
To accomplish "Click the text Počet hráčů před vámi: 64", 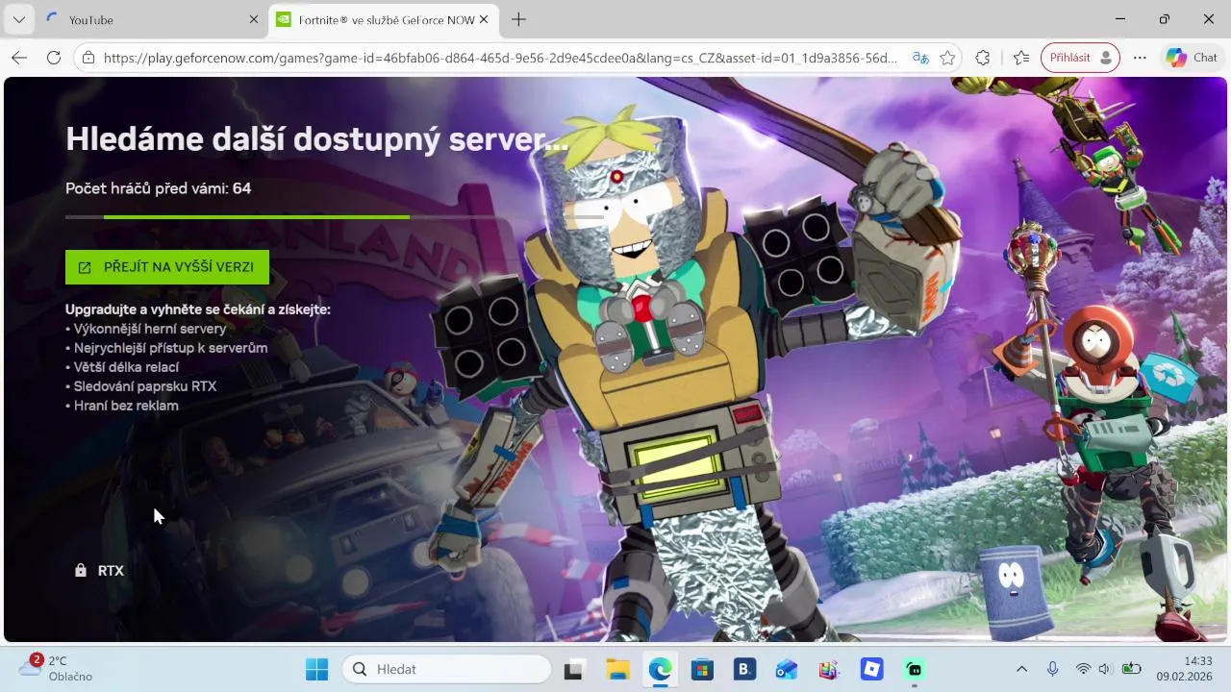I will tap(159, 188).
